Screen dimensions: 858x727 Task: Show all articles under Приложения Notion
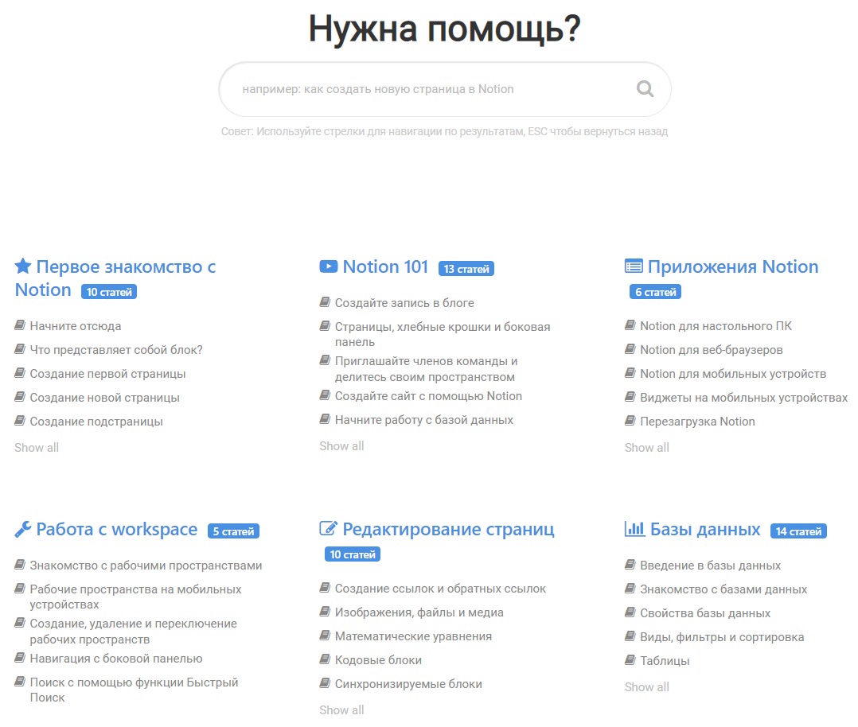coord(647,448)
